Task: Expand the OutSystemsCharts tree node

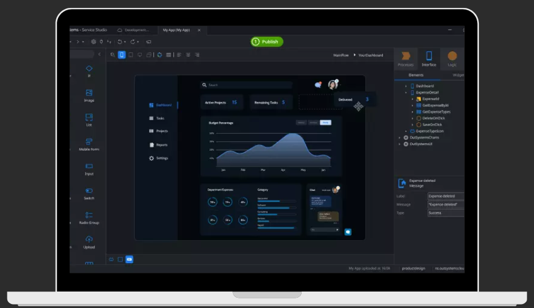Action: (x=400, y=138)
